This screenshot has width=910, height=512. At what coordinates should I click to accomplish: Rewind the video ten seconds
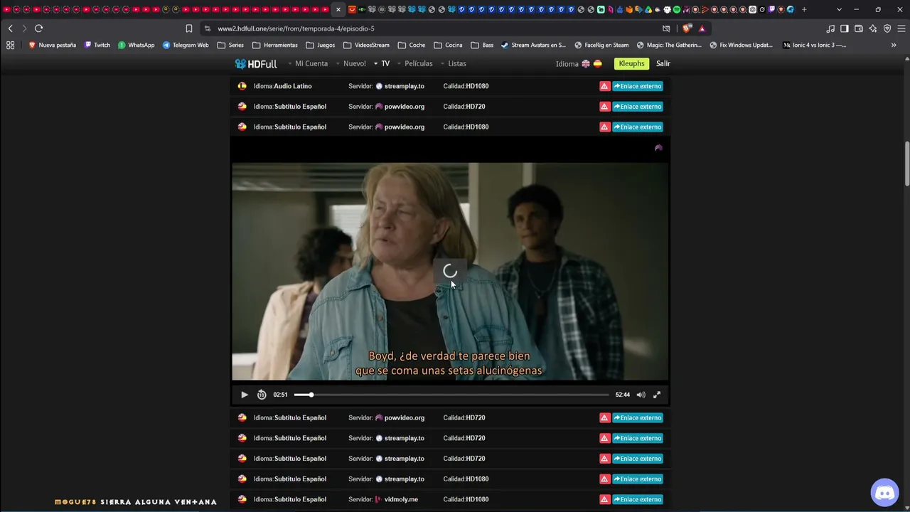coord(262,395)
